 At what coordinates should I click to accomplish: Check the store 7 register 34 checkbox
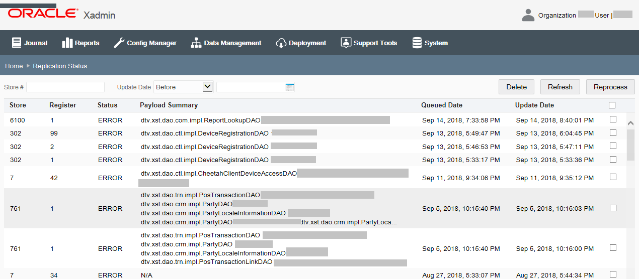(x=613, y=274)
